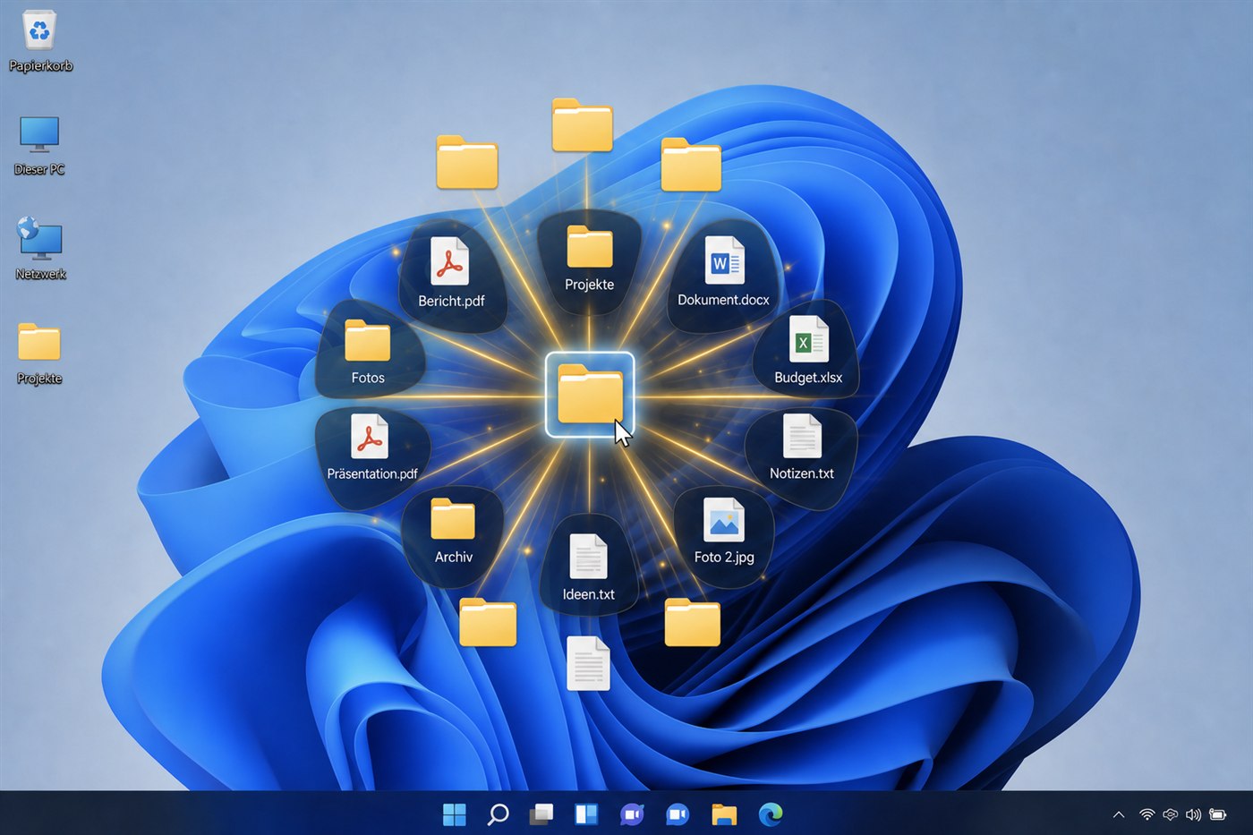Click the unlabeled folder below the Archiv bubble
Screen dimensions: 1253x835
(488, 622)
